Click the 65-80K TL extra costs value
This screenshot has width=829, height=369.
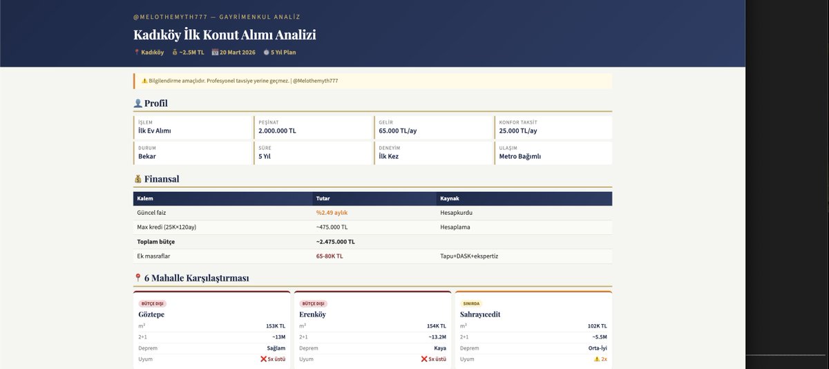point(330,256)
